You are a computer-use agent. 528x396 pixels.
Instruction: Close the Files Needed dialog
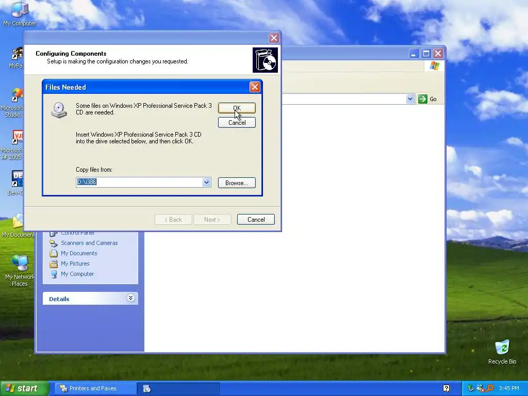click(255, 87)
